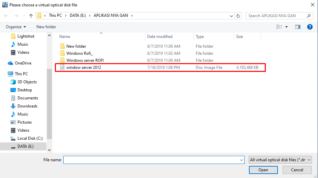Focus the Search APLIKASI NYA GAN box
Image resolution: width=318 pixels, height=178 pixels.
pos(280,16)
